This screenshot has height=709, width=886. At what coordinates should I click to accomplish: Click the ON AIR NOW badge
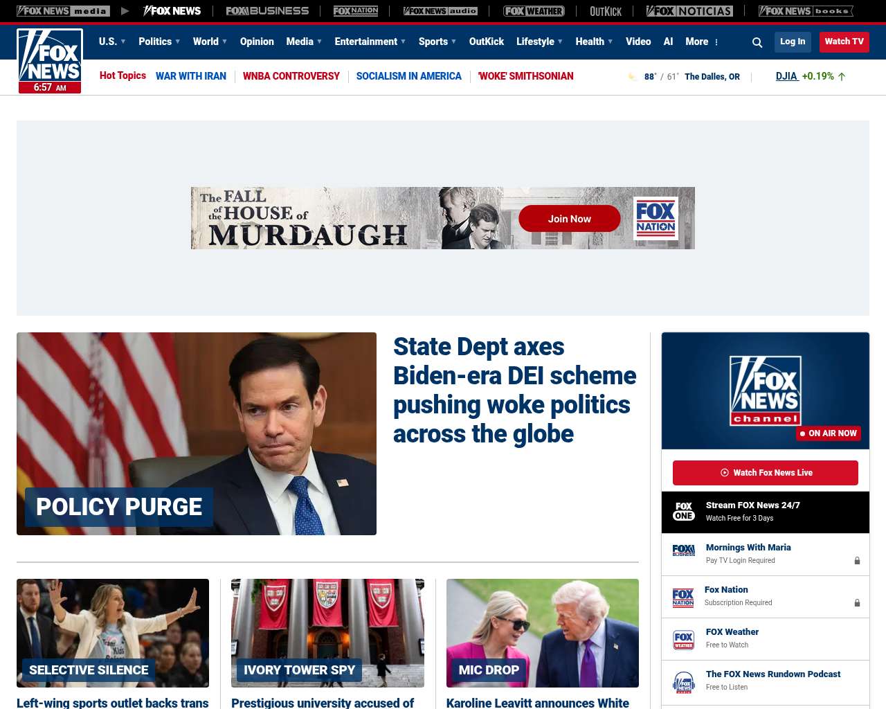pos(829,433)
